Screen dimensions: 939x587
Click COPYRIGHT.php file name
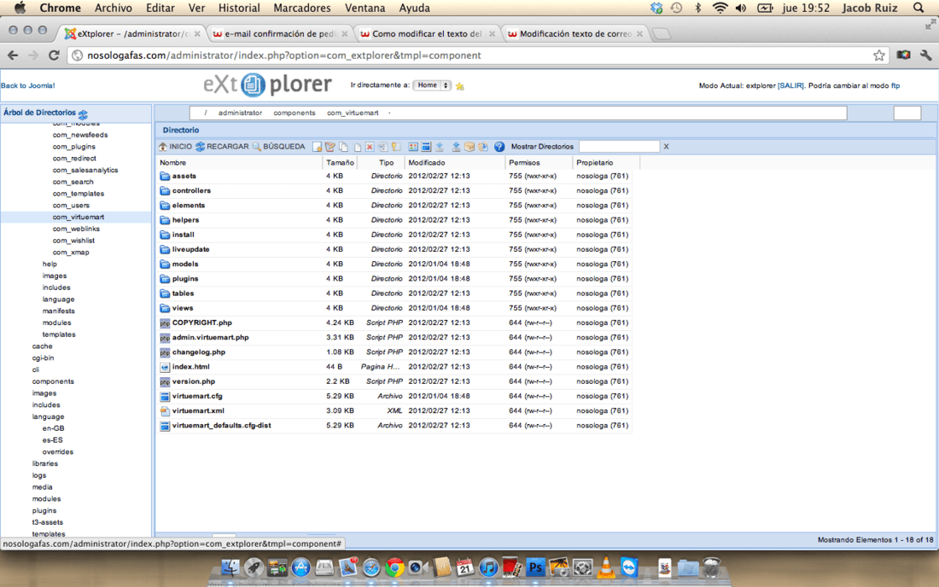point(201,323)
